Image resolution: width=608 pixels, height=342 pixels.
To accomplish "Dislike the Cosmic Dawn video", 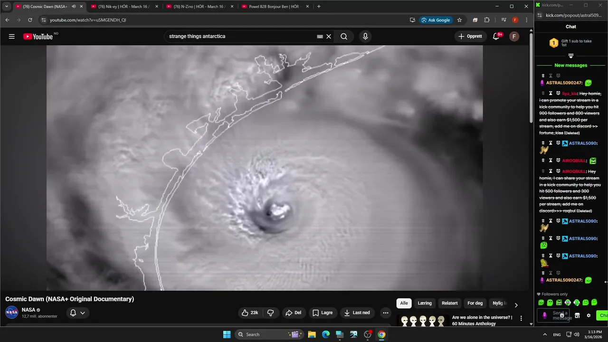I will pos(270,313).
